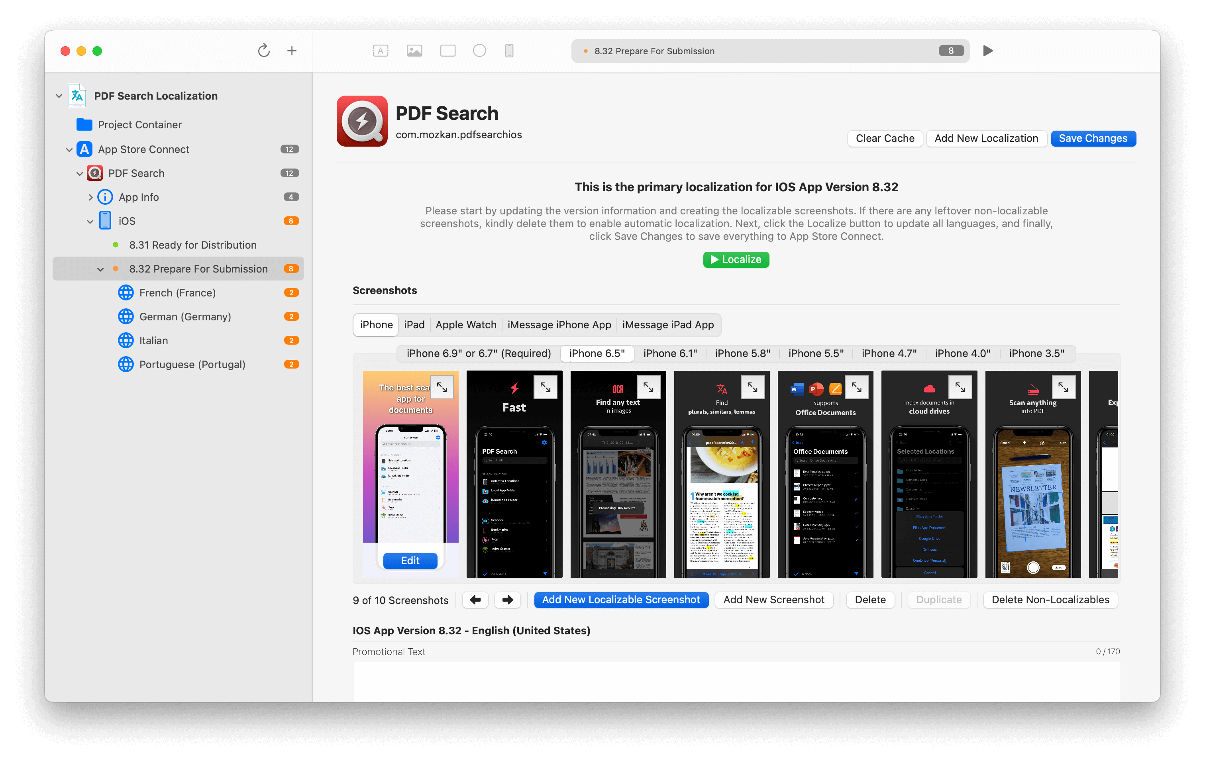Click Delete Non-Localizables button
The height and width of the screenshot is (761, 1205).
(x=1050, y=600)
